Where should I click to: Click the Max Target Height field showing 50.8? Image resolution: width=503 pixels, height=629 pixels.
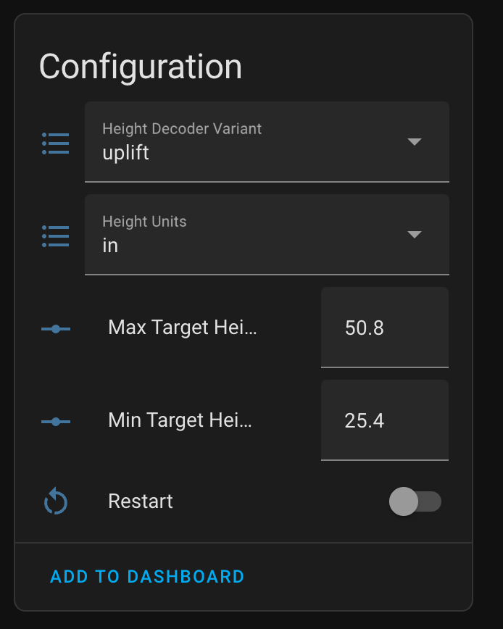(385, 328)
